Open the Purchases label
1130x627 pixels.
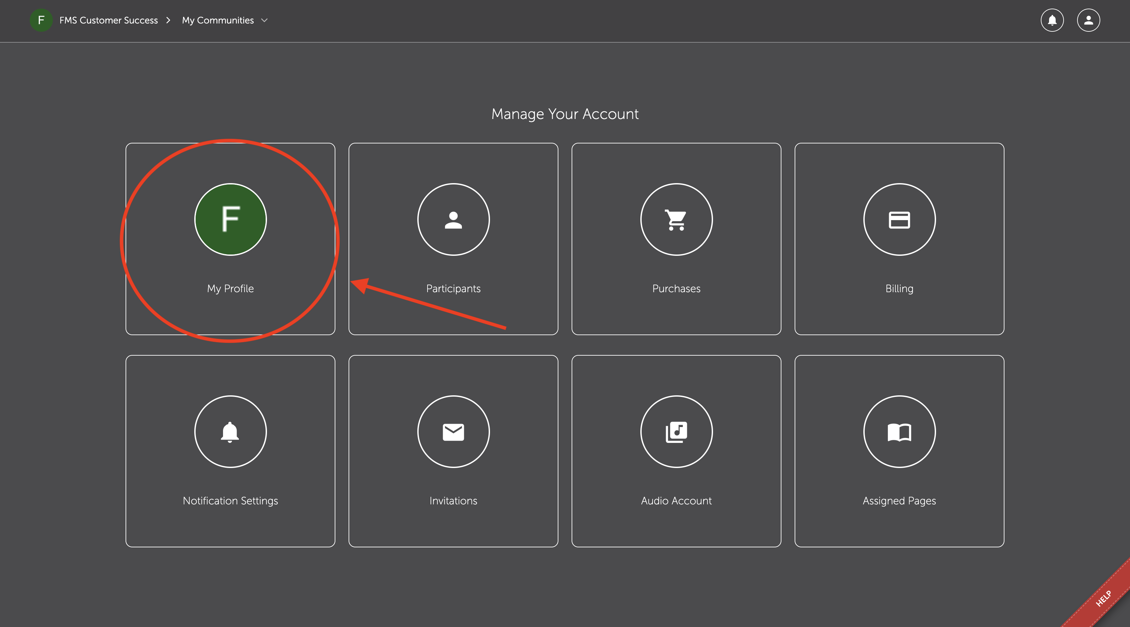[676, 288]
